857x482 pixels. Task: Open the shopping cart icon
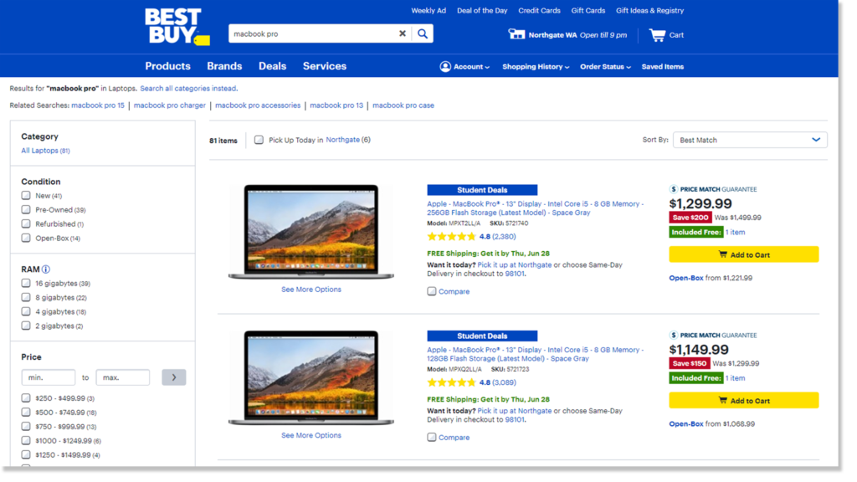click(657, 35)
